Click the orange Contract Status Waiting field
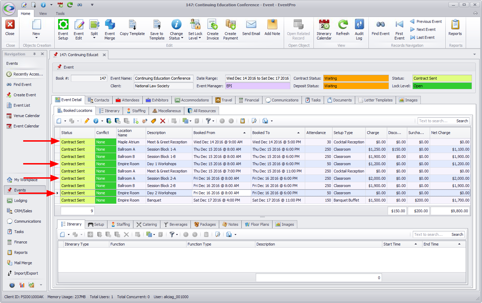This screenshot has width=482, height=303. pyautogui.click(x=356, y=78)
